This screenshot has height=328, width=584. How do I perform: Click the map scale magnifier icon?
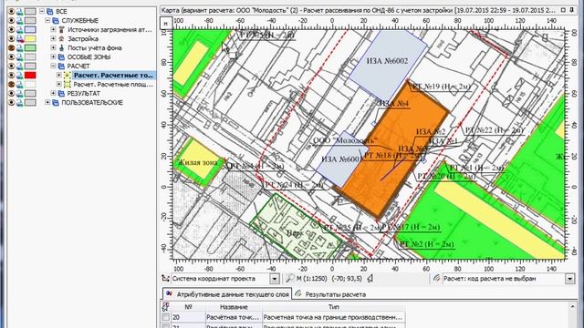289,278
